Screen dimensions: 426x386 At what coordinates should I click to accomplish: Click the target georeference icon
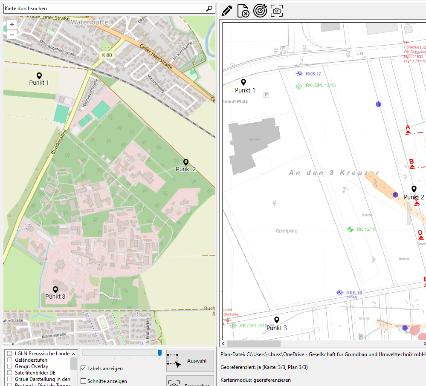[x=260, y=11]
